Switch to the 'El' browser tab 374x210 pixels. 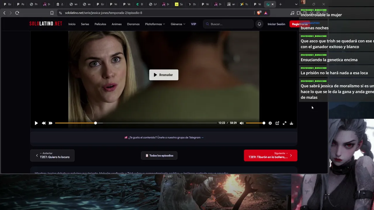click(x=140, y=4)
